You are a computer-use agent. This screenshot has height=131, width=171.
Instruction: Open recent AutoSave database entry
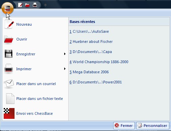[89, 31]
